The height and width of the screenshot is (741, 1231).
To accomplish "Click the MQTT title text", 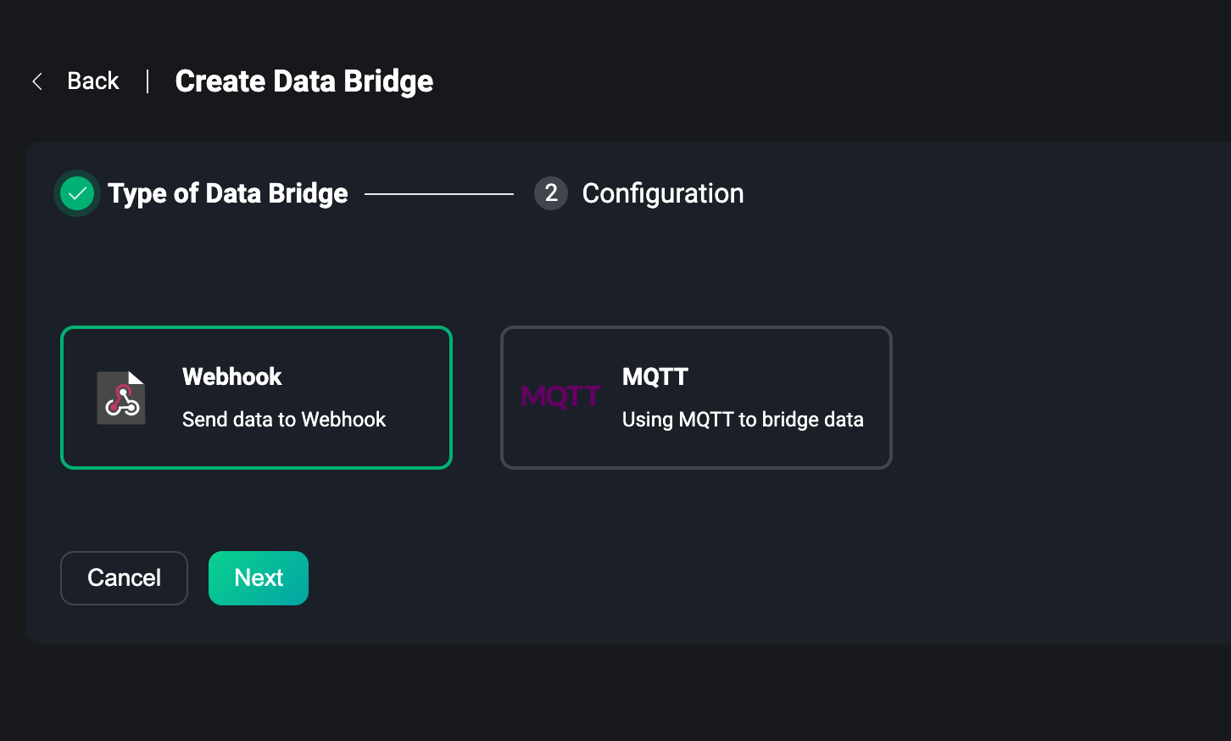I will click(x=654, y=376).
